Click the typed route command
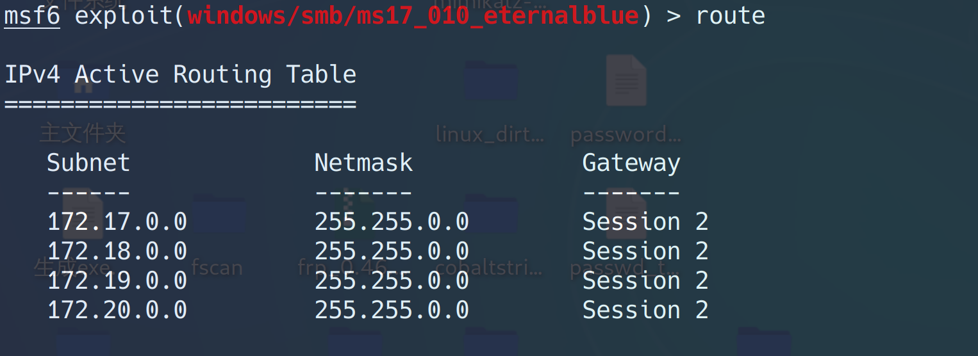Screen dimensions: 978x356 point(730,16)
